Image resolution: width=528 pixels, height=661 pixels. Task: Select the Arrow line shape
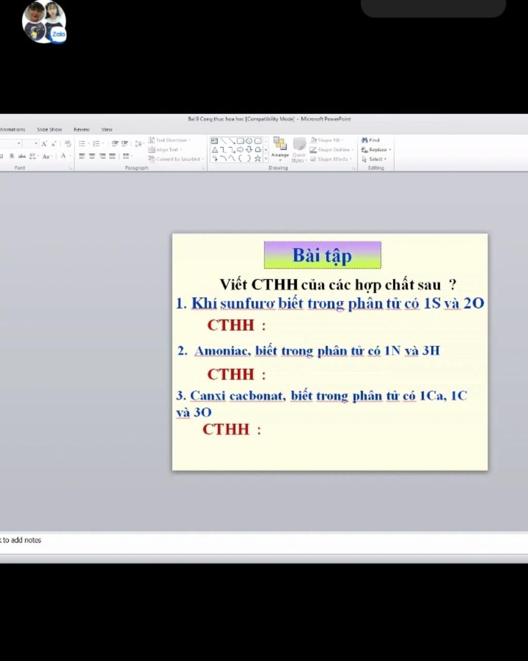232,141
